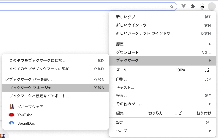
Task: Click the 100% zoom value
Action: pyautogui.click(x=180, y=70)
